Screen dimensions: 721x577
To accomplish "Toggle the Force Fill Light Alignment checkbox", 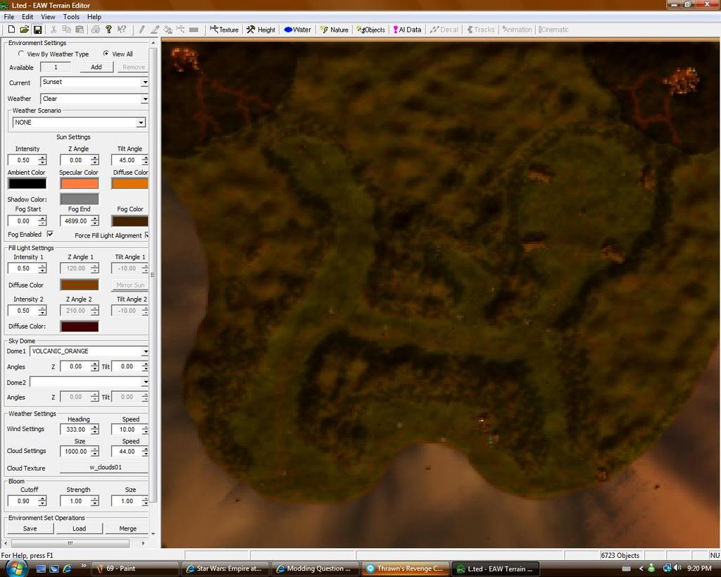I will 146,235.
